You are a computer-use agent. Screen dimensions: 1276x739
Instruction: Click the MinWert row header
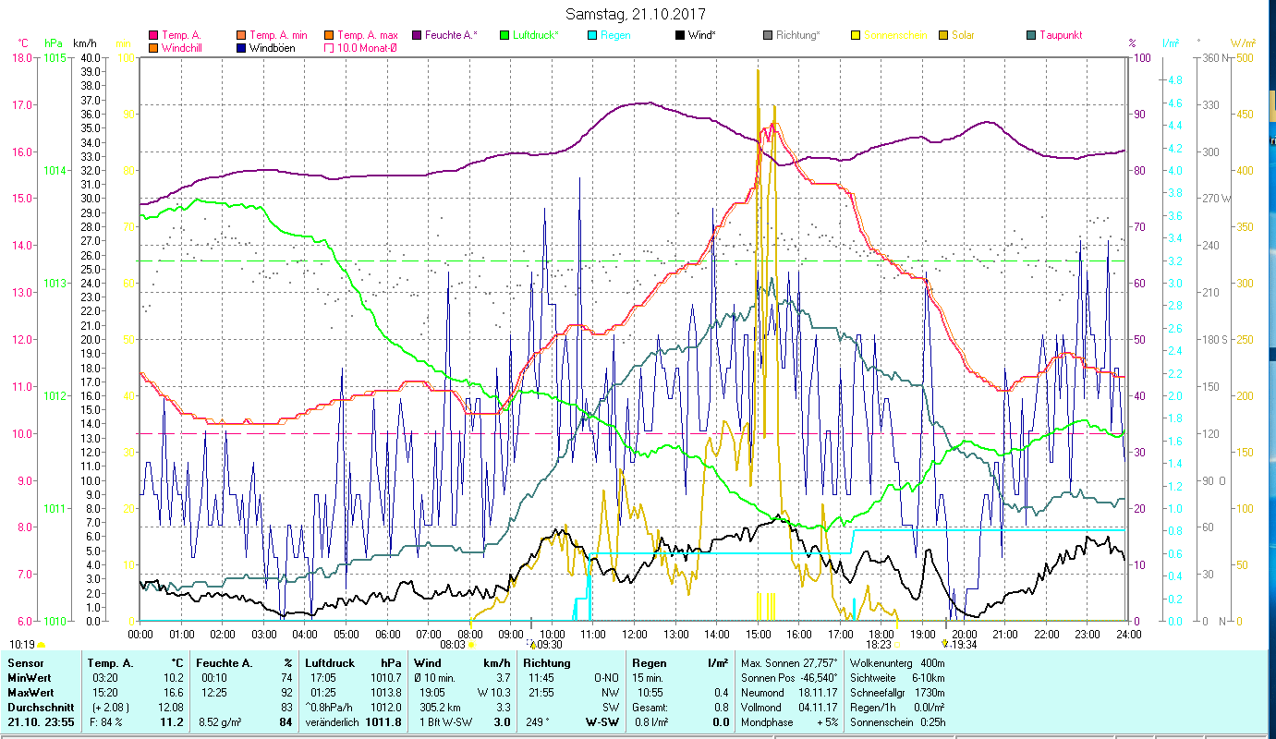point(30,678)
